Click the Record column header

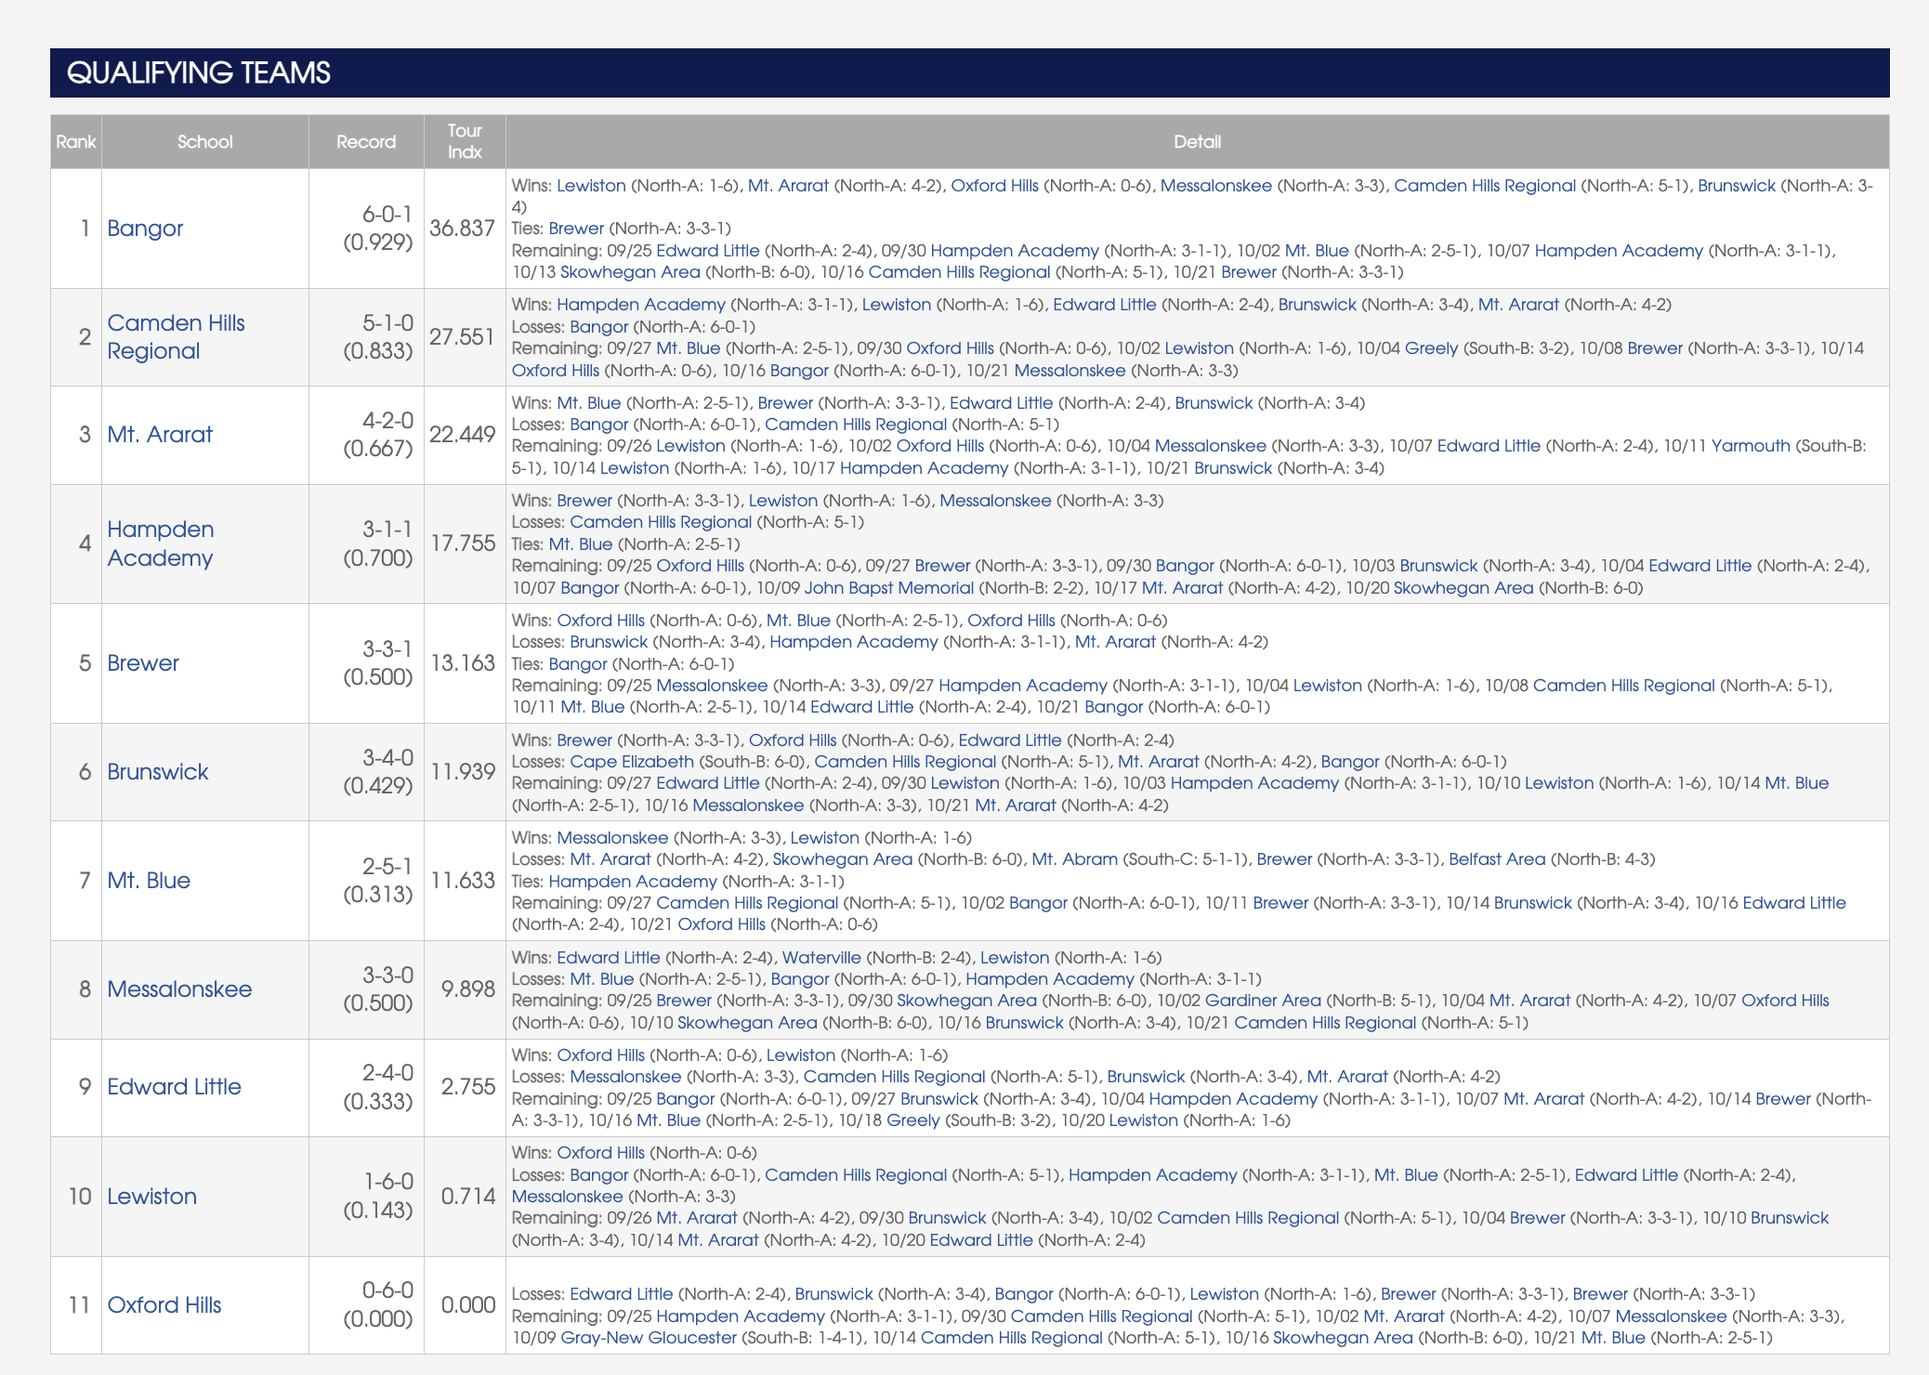(x=366, y=142)
